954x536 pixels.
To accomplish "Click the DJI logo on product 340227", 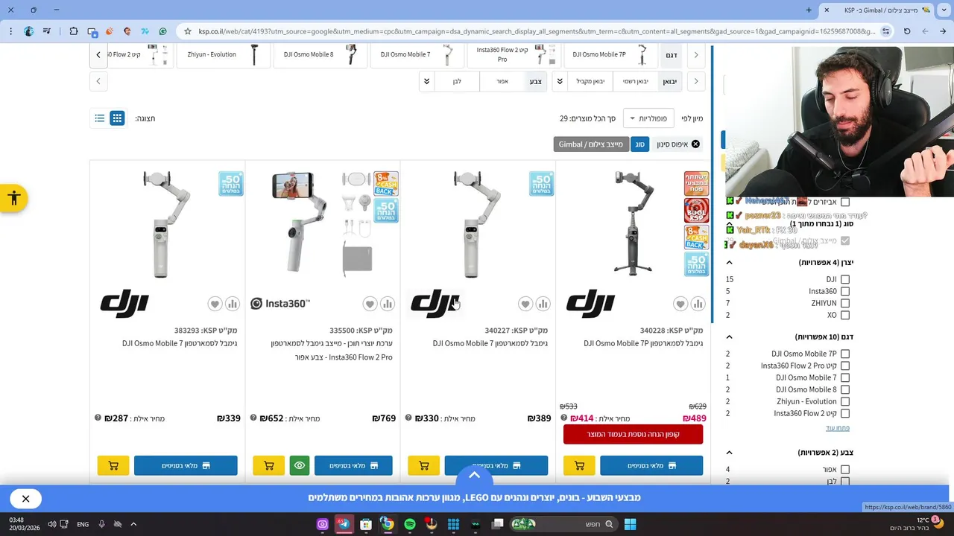I will (x=435, y=304).
